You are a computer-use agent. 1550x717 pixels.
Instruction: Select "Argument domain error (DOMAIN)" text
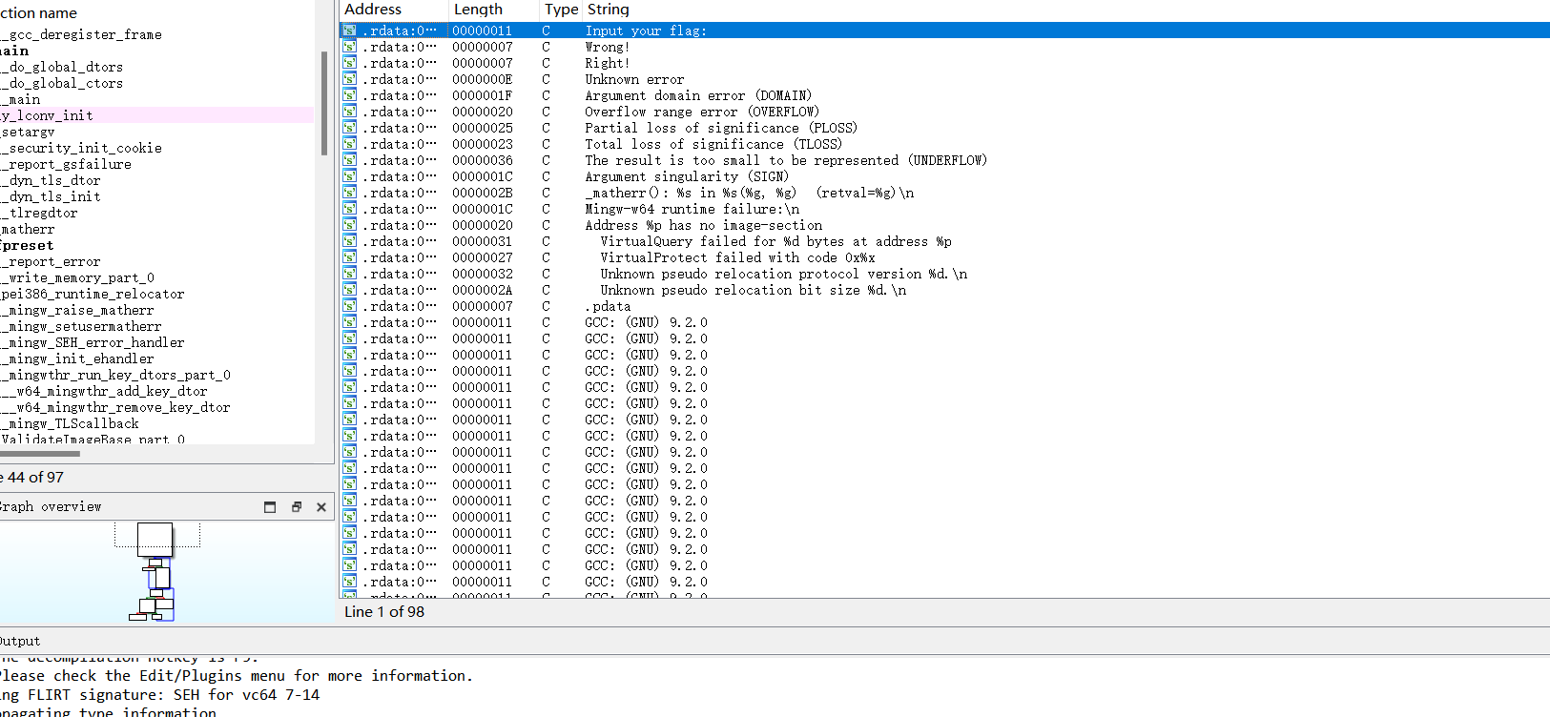coord(698,95)
